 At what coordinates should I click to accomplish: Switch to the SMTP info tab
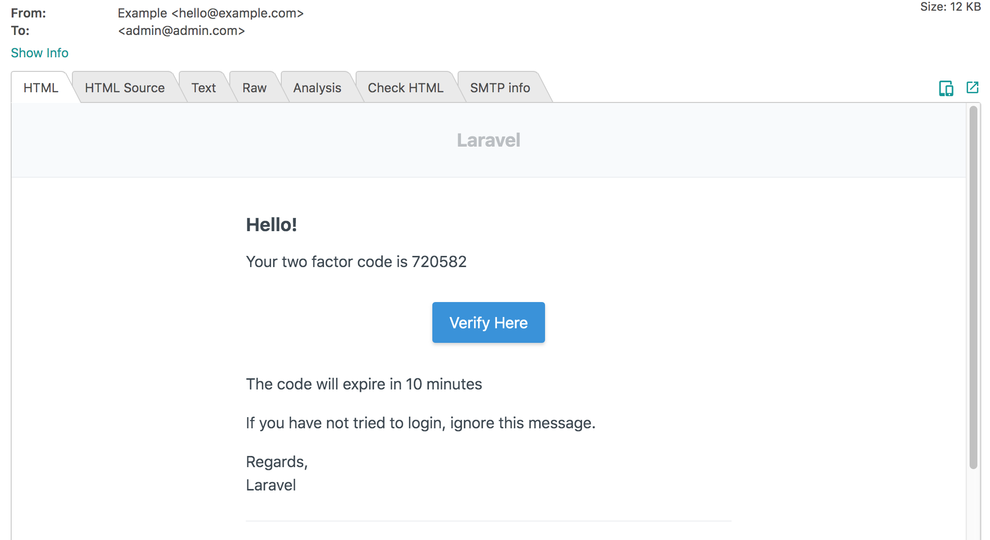(x=500, y=88)
